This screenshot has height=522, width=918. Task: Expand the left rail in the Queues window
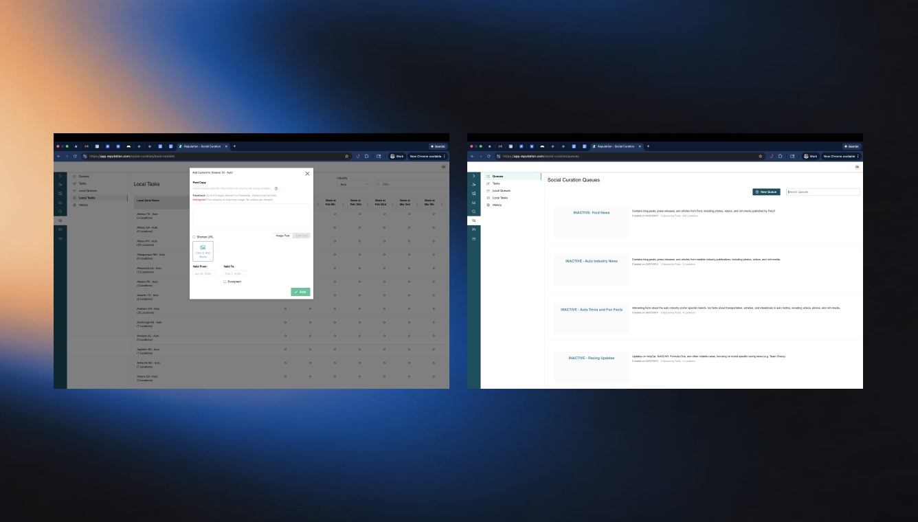[474, 177]
